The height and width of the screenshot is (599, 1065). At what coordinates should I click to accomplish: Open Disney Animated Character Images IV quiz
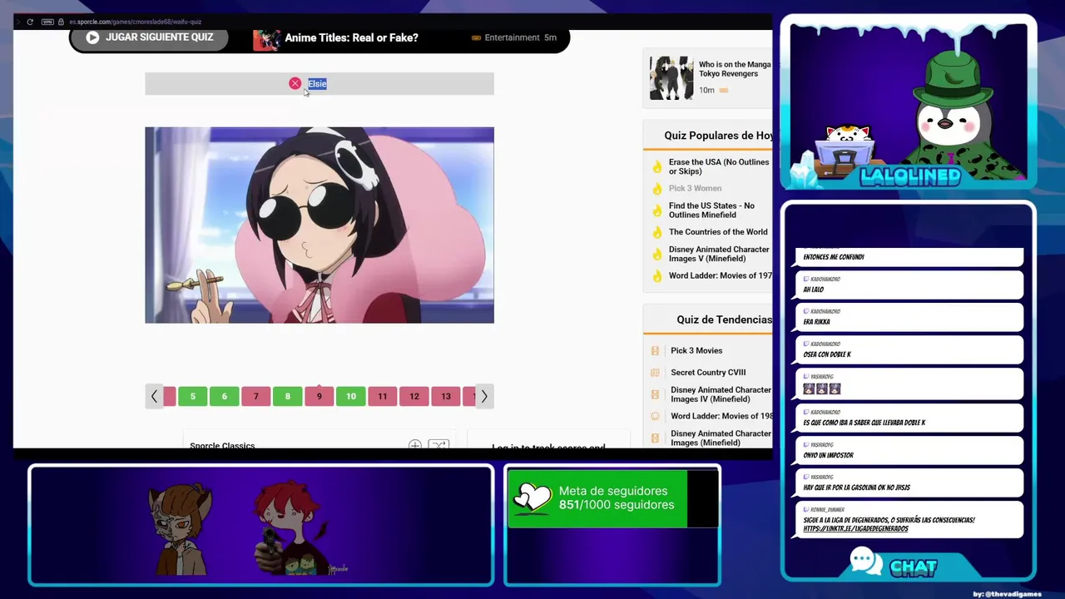tap(721, 394)
